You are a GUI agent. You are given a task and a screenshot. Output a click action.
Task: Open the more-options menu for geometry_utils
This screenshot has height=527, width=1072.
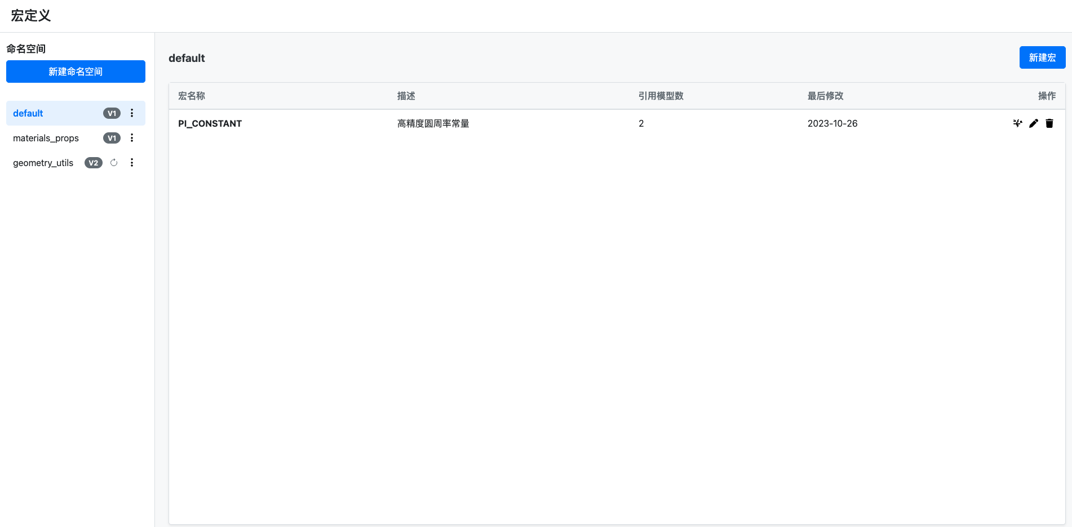[x=132, y=163]
